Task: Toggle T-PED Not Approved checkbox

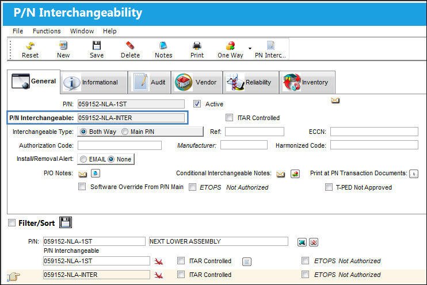Action: 329,187
